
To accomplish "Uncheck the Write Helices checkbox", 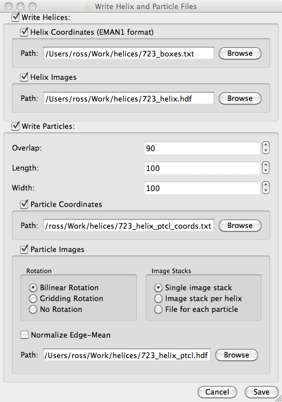I will click(15, 18).
